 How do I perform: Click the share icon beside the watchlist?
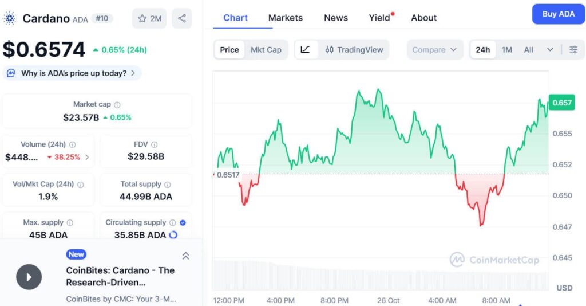click(182, 18)
